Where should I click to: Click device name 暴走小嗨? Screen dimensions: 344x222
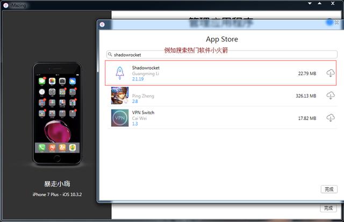point(57,184)
